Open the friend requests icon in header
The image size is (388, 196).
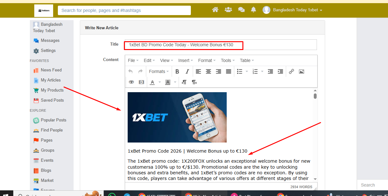tap(228, 10)
